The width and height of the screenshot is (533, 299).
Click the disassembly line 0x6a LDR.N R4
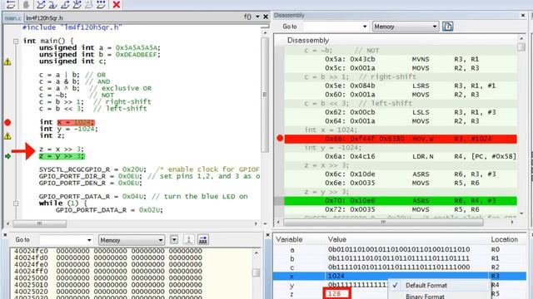(x=401, y=157)
